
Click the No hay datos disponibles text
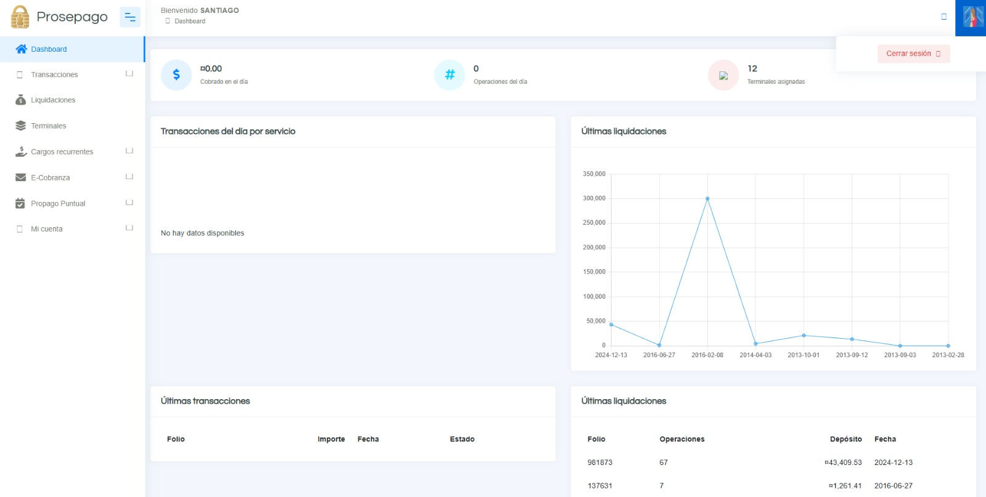pos(202,233)
